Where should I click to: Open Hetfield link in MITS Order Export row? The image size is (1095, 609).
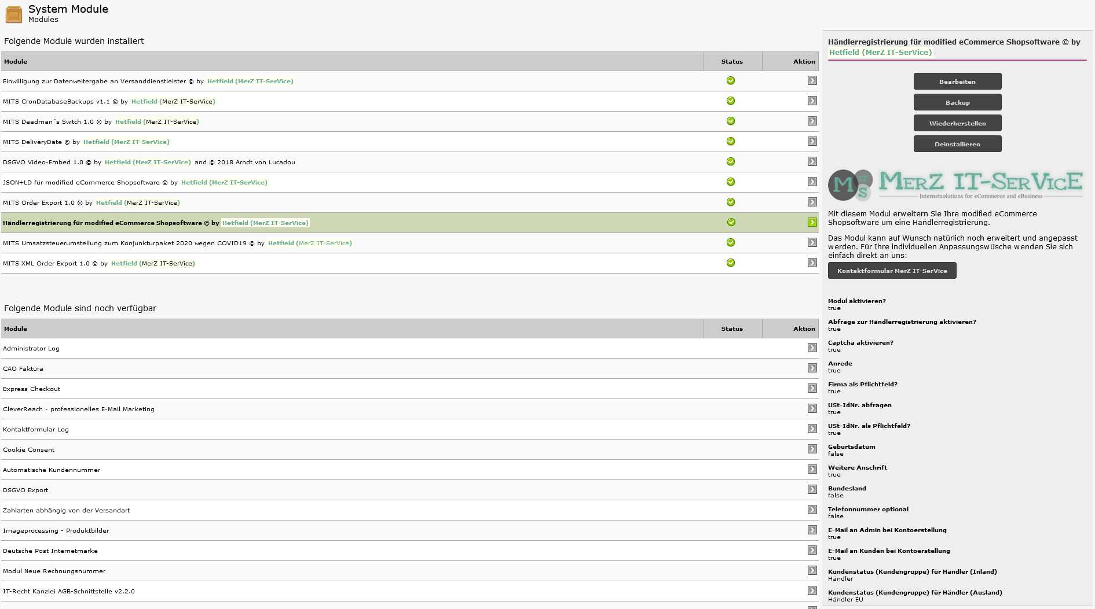(138, 202)
